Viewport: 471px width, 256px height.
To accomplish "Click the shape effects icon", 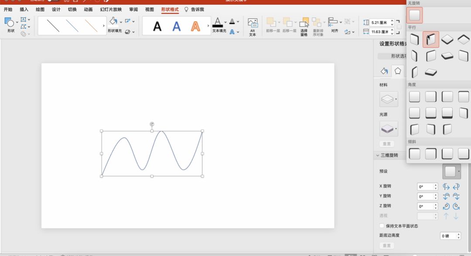I will [128, 31].
